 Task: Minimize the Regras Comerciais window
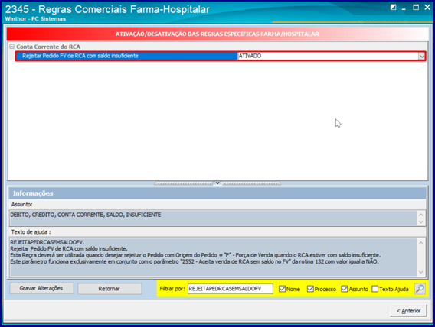click(x=404, y=8)
